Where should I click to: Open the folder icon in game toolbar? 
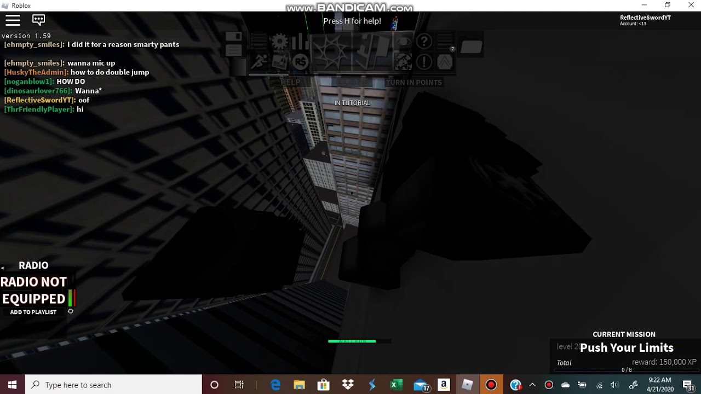471,47
